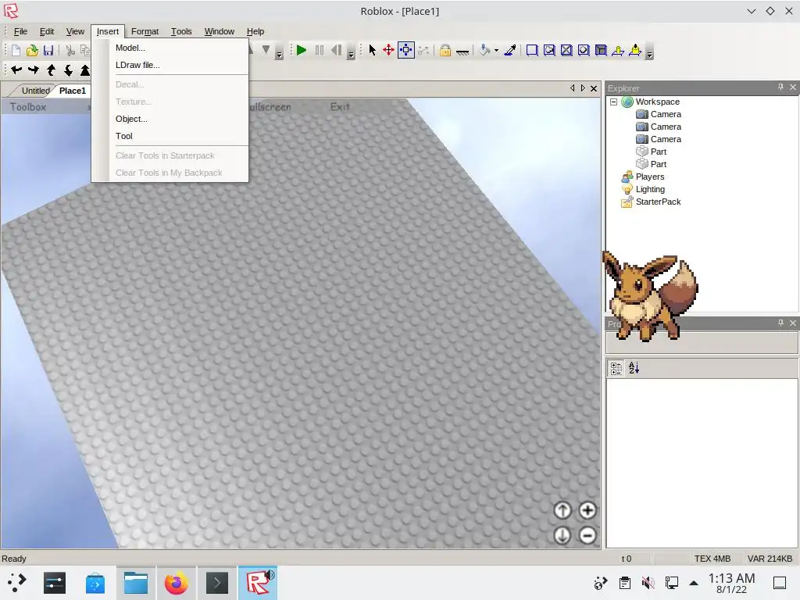Viewport: 800px width, 600px height.
Task: Click the Pause simulation button
Action: click(320, 50)
